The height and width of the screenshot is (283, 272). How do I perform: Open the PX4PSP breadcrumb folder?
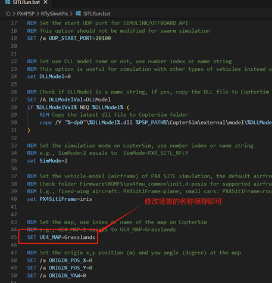(26, 14)
